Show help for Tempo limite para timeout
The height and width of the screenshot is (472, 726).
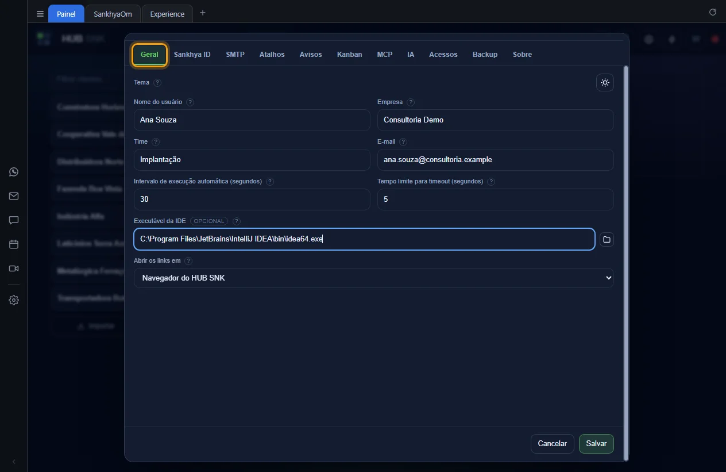[491, 182]
